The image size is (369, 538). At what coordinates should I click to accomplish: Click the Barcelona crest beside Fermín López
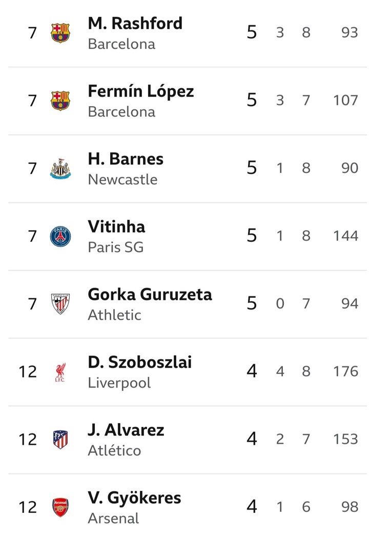tap(60, 100)
